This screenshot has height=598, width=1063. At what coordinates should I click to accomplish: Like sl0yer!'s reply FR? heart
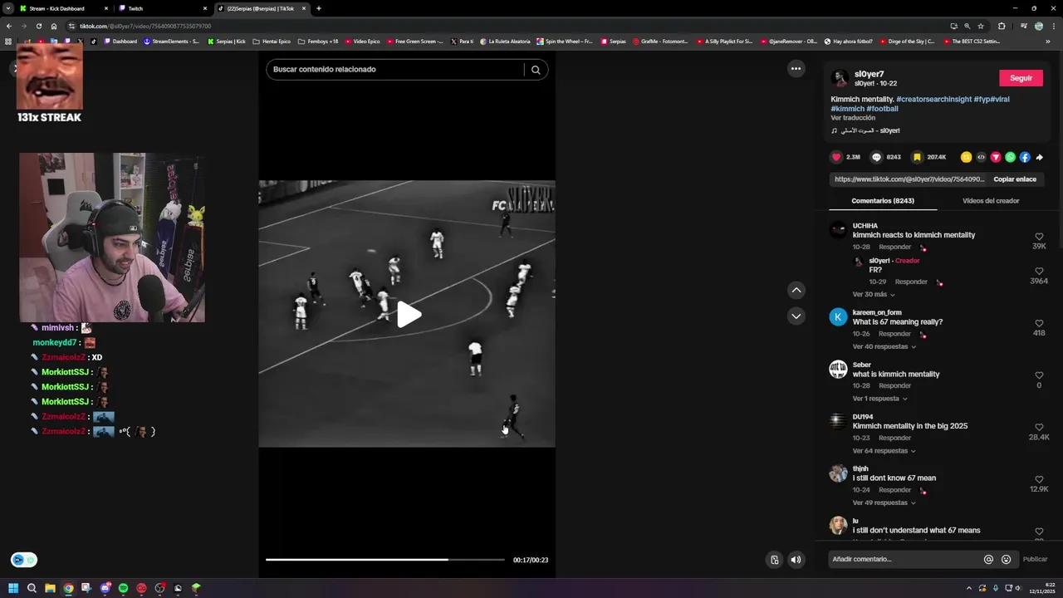click(1039, 271)
